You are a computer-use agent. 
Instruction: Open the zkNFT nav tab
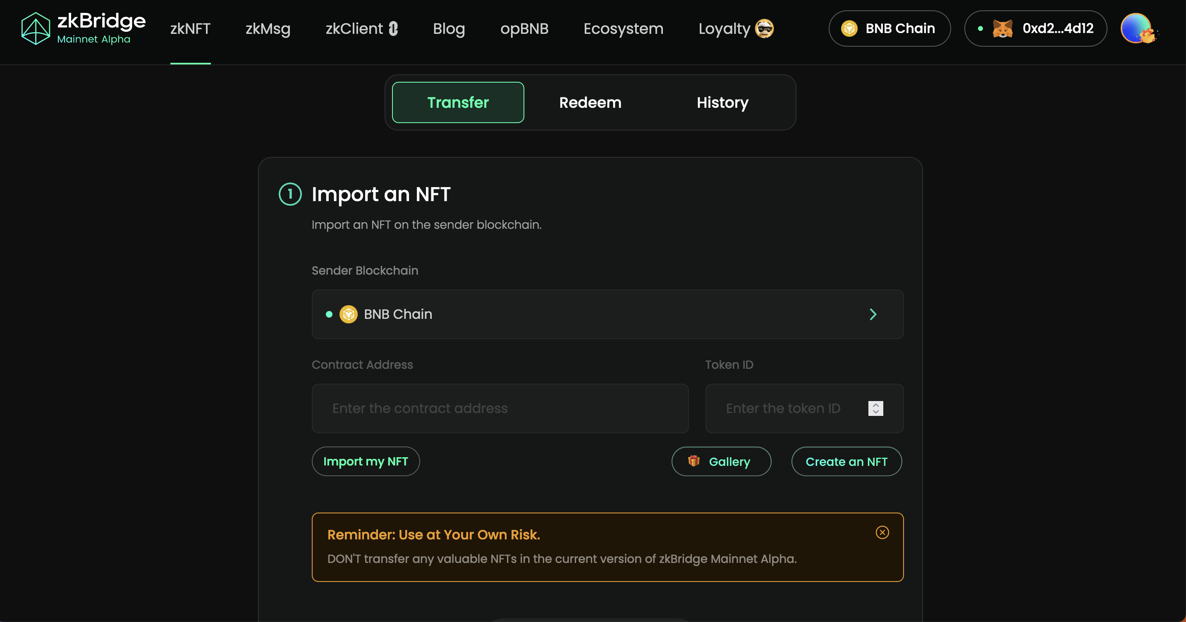[x=190, y=28]
